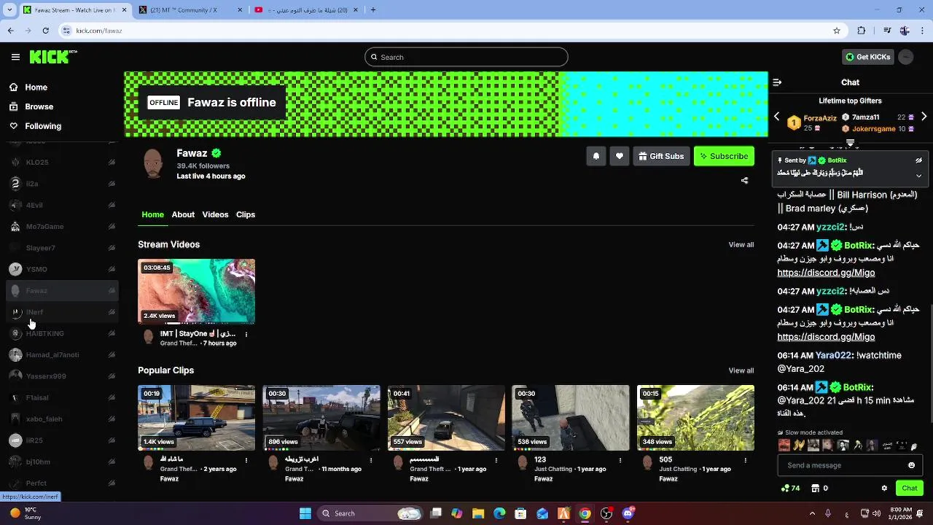This screenshot has width=933, height=525.
Task: Play the 00:41 popular clip thumbnail
Action: click(446, 418)
